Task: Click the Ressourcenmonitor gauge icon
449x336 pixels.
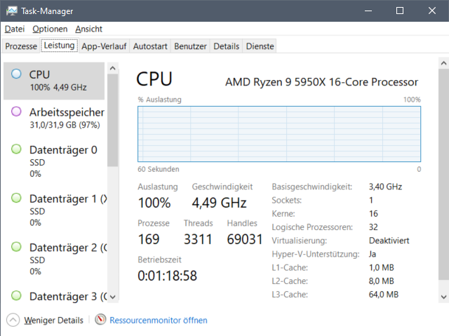Action: [x=101, y=320]
